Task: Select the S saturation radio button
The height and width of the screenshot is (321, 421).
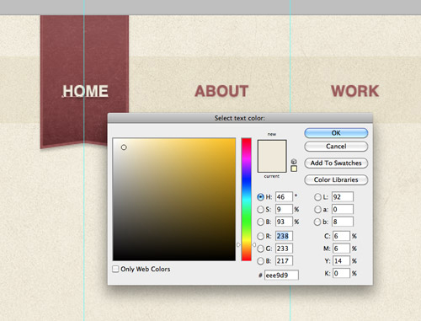Action: point(260,210)
